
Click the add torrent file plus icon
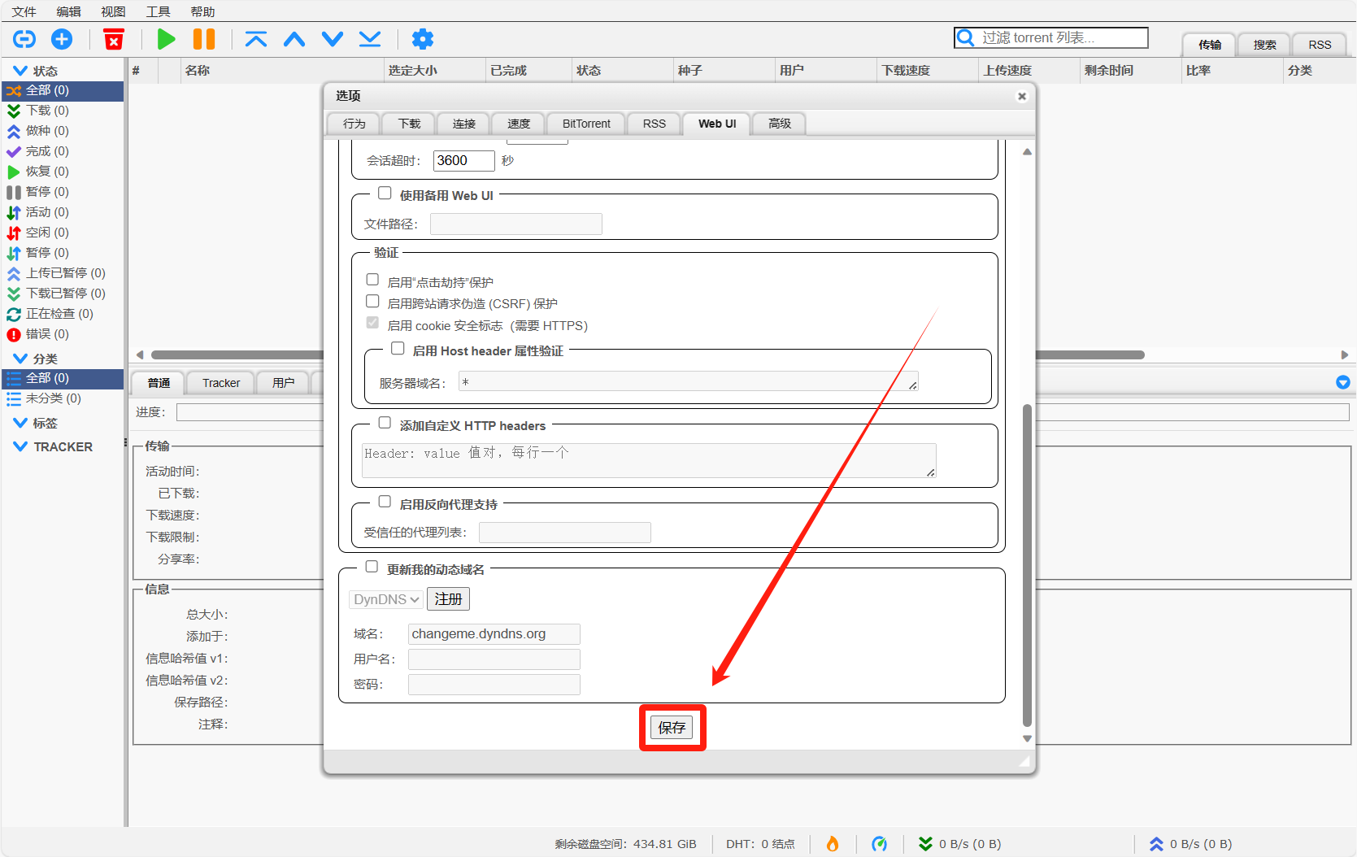pyautogui.click(x=62, y=39)
